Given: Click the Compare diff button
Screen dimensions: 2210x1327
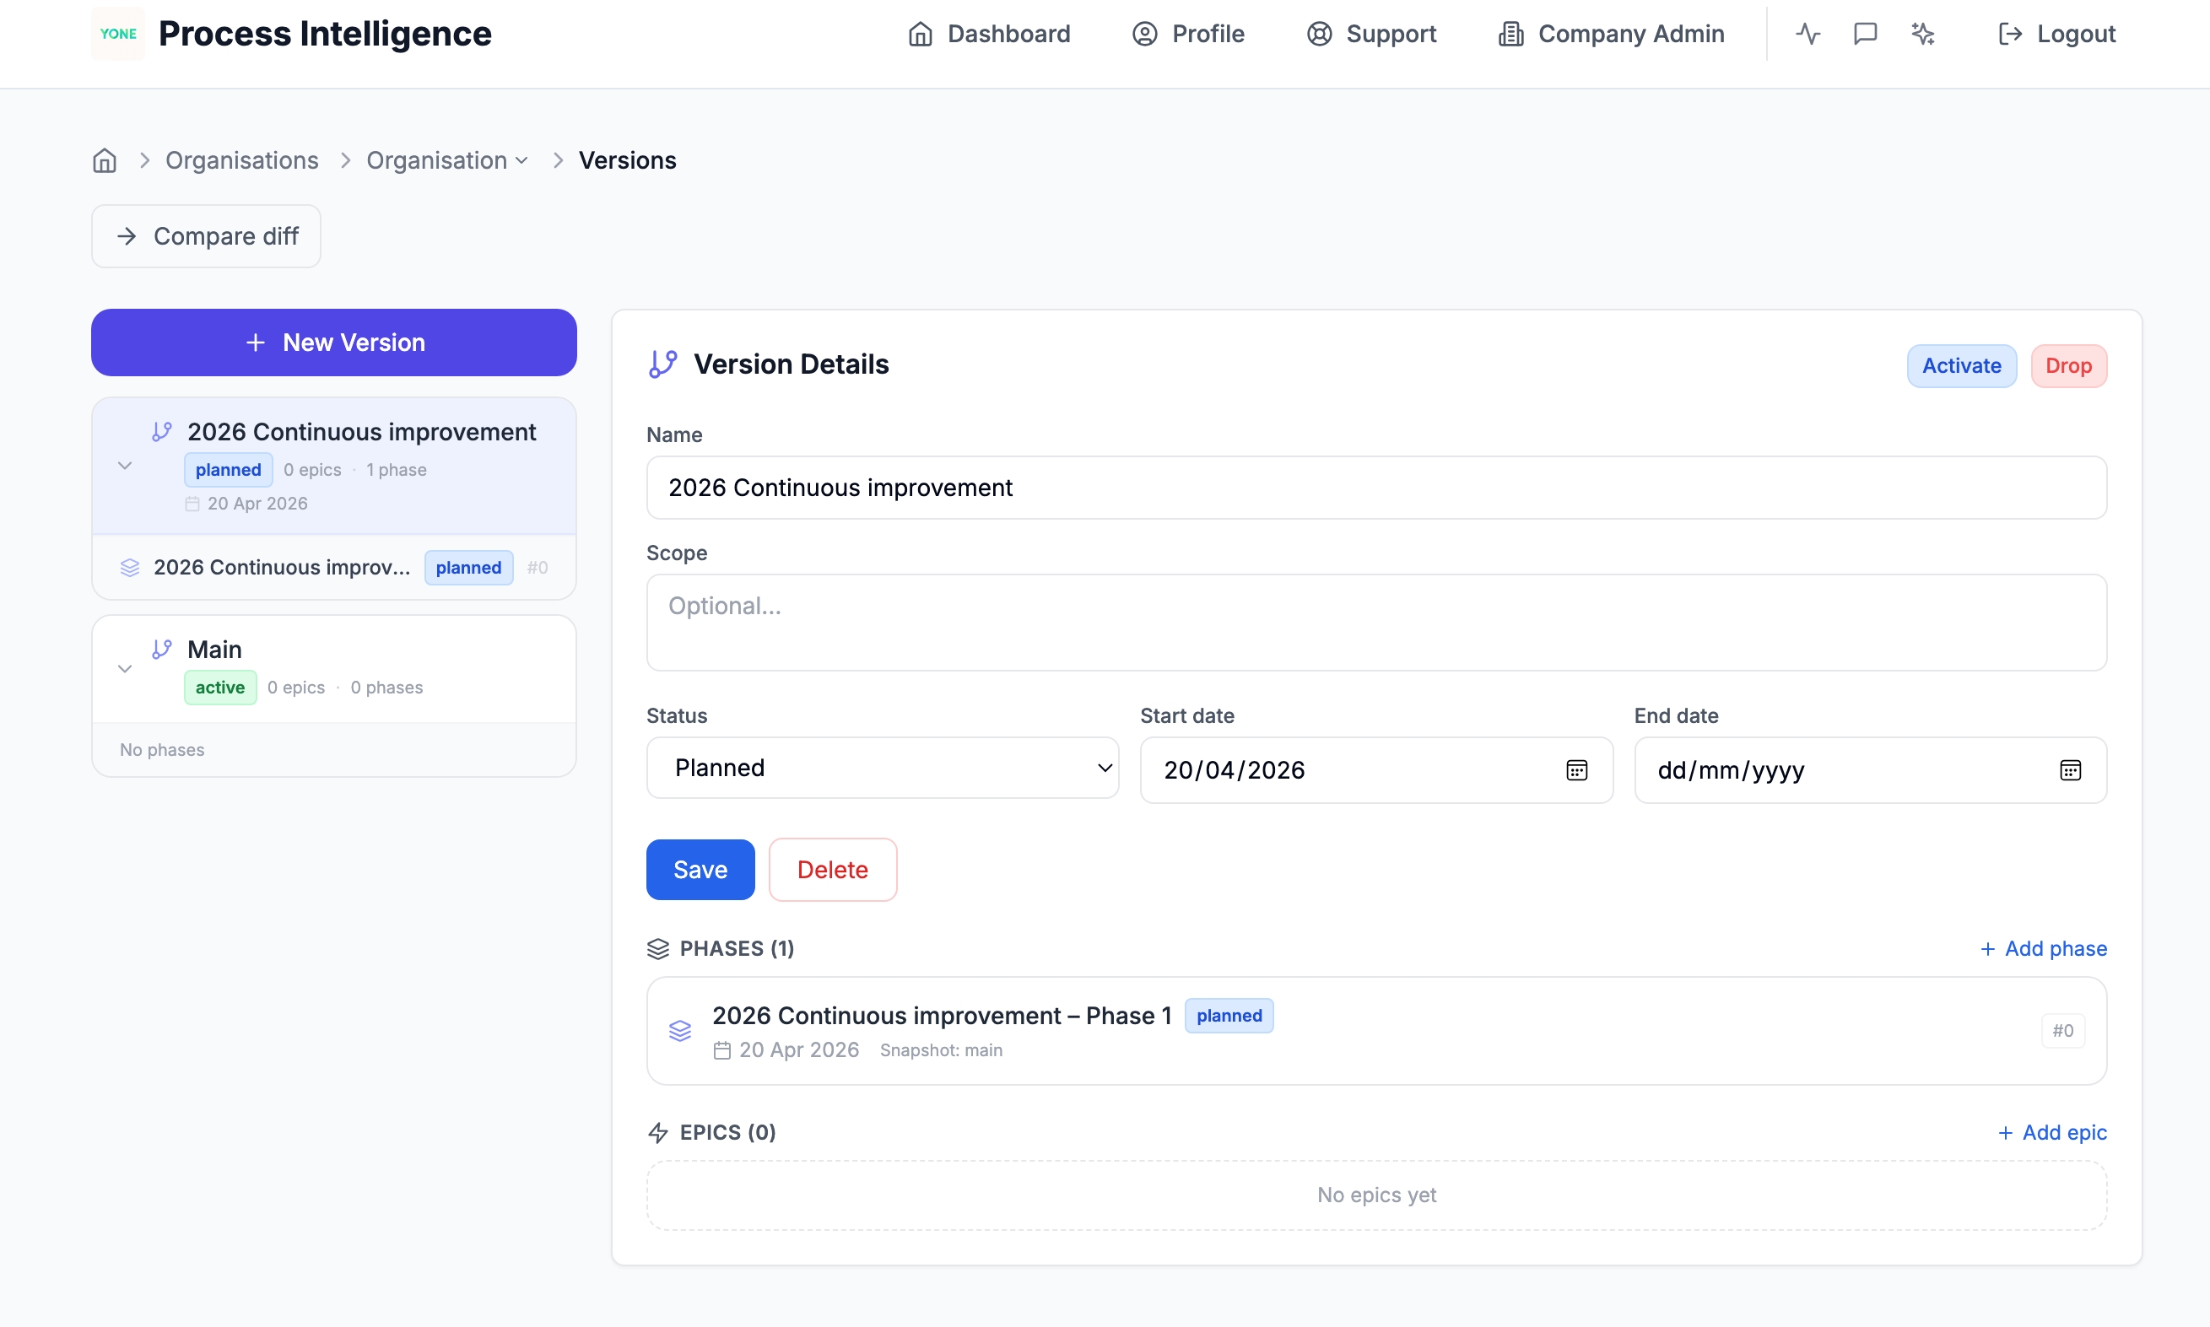Looking at the screenshot, I should pos(206,236).
